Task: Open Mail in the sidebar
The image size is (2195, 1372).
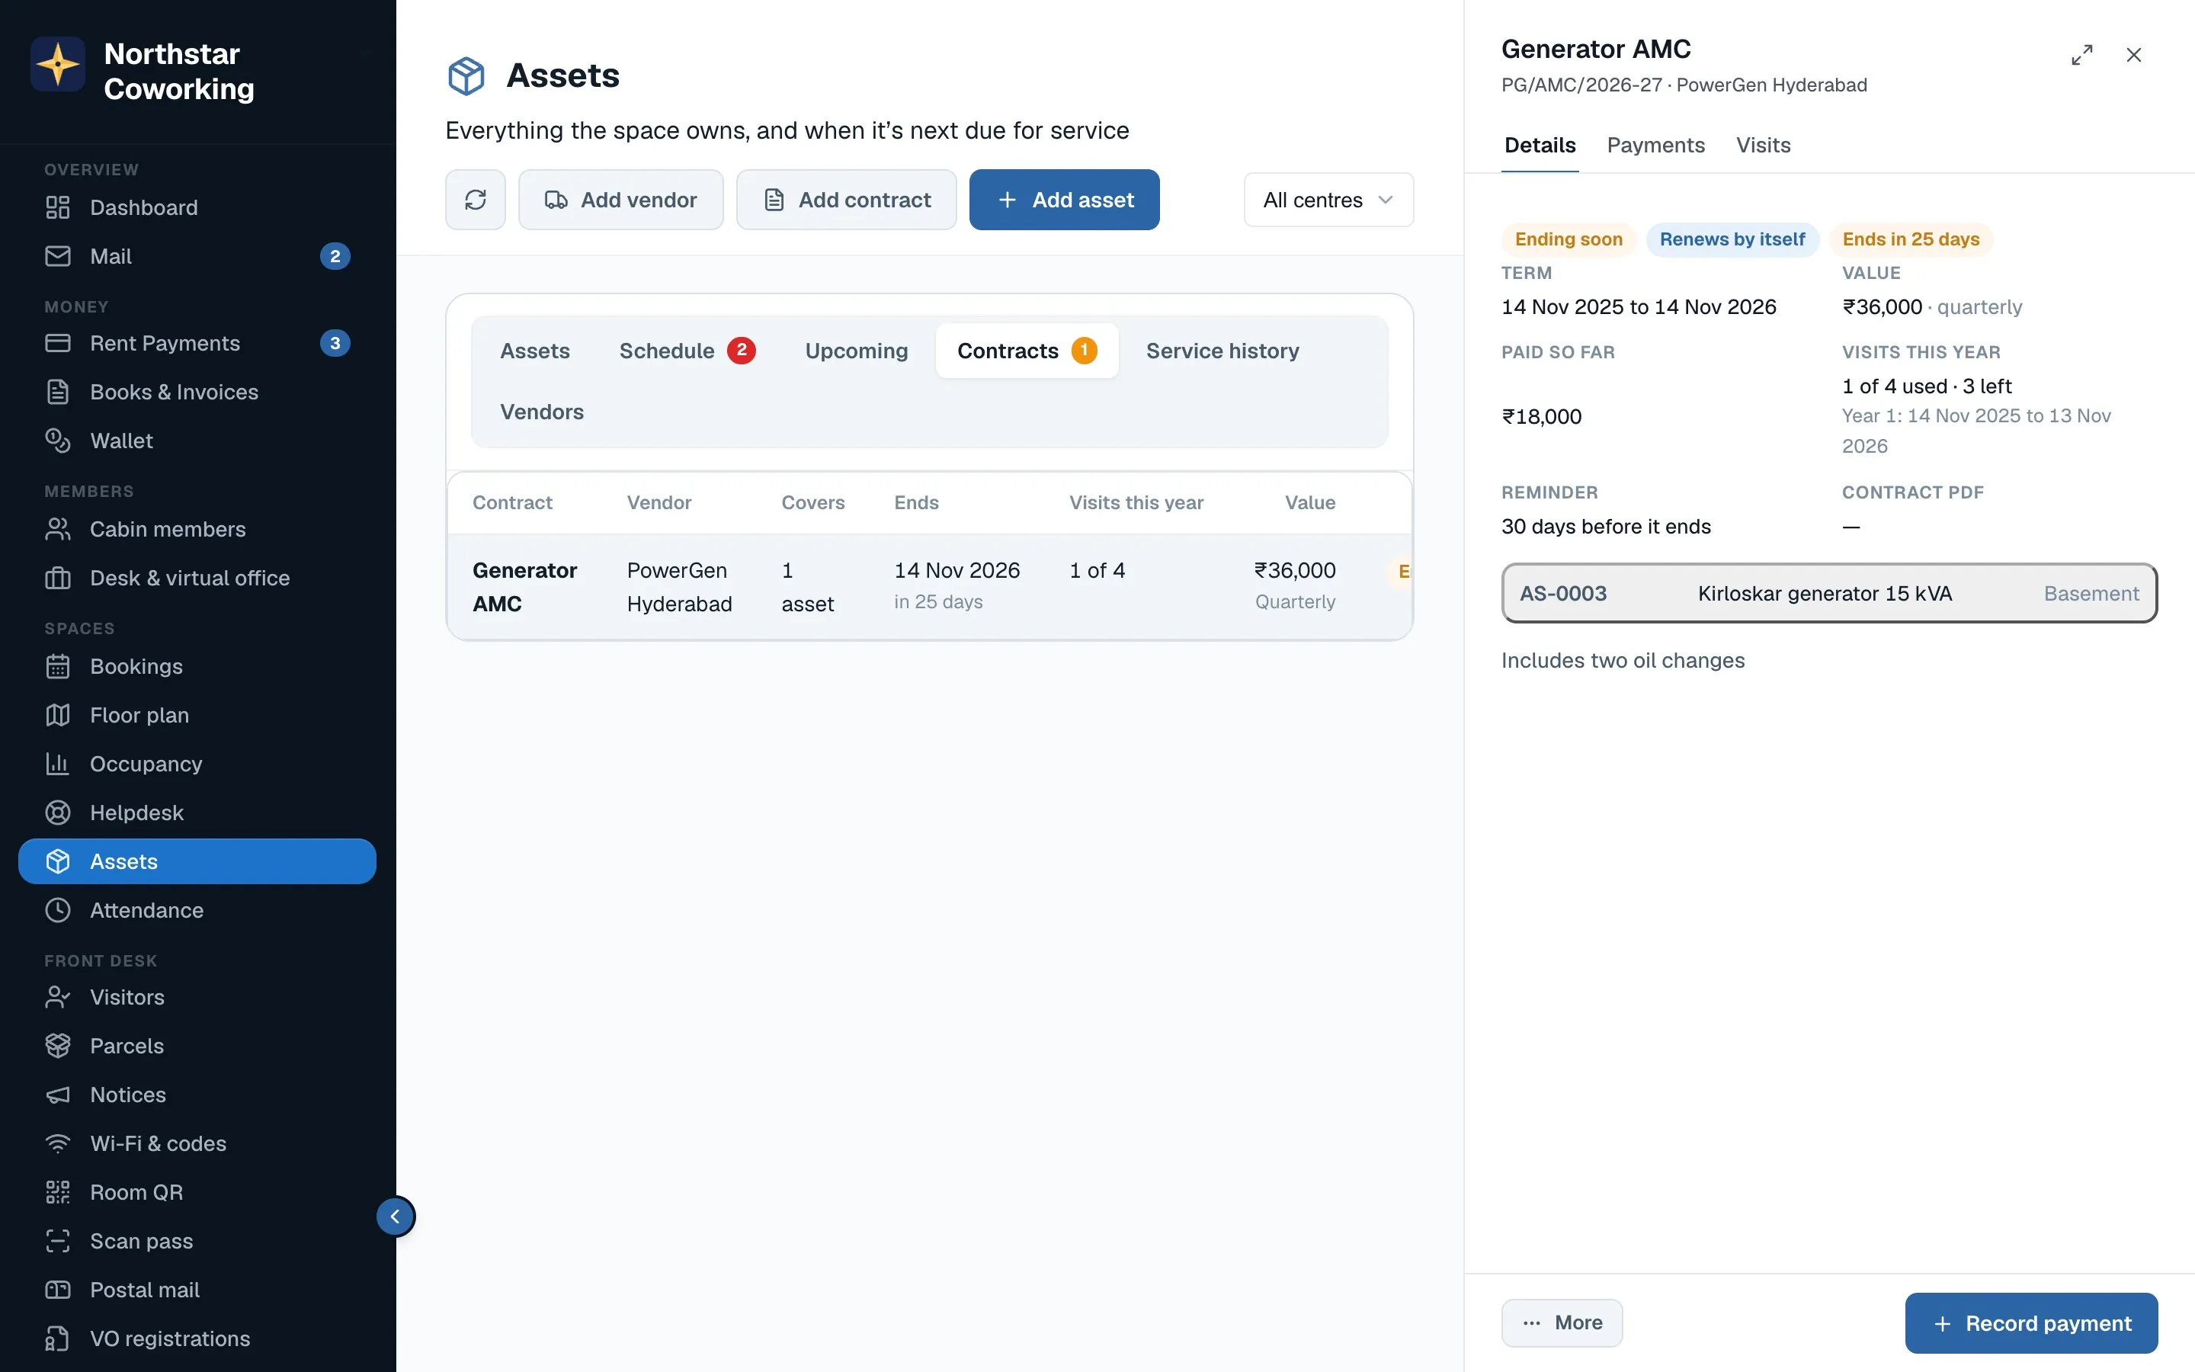Action: point(197,257)
